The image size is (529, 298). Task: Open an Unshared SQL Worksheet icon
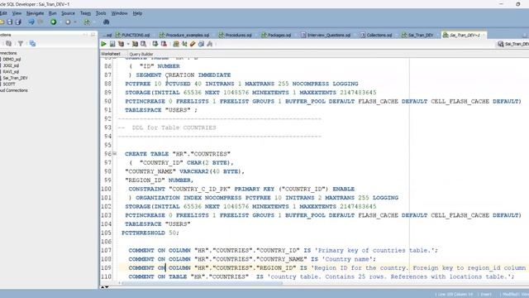pyautogui.click(x=176, y=44)
